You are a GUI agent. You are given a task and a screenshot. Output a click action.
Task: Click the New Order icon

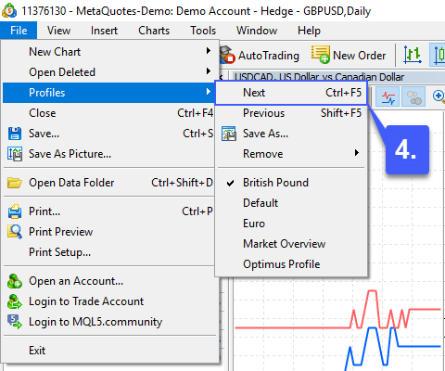(x=321, y=55)
